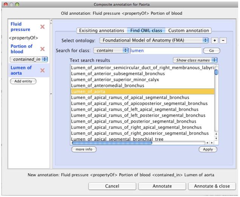
Task: Click the search for class text field
Action: point(165,51)
